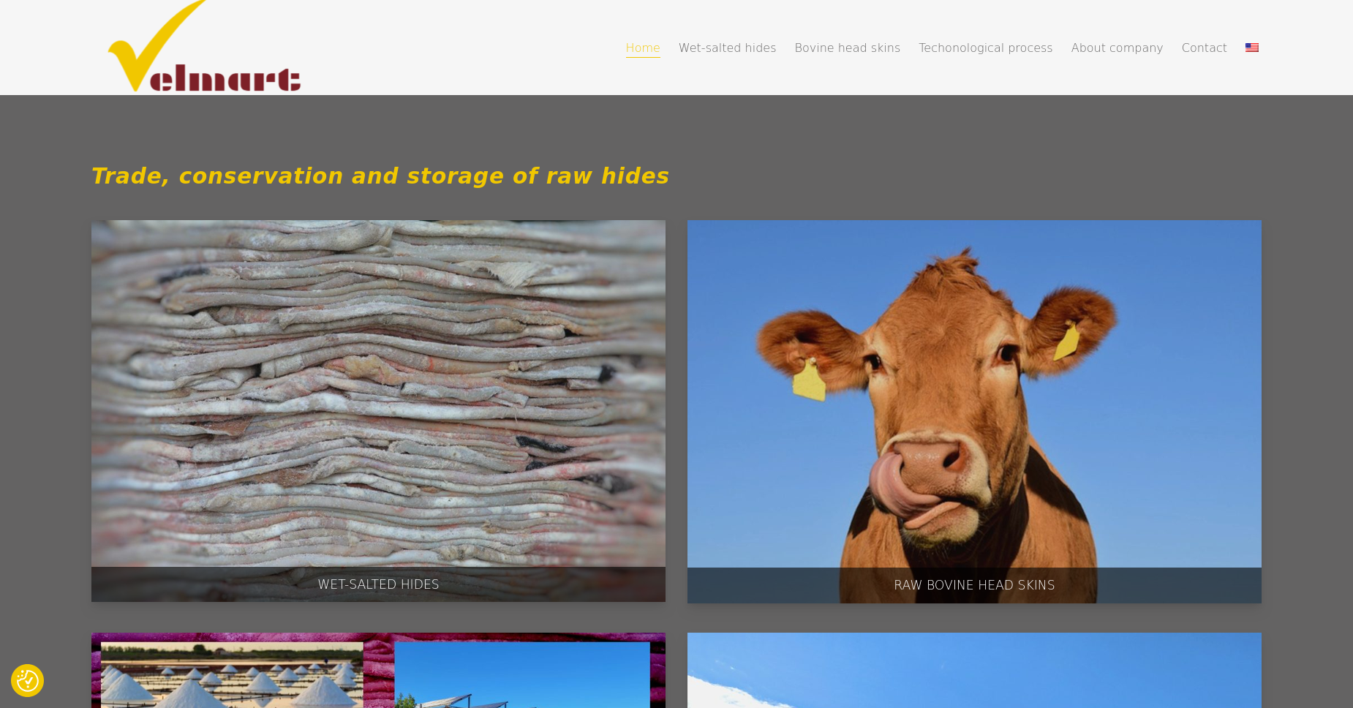Click the salt piles collage image

378,670
